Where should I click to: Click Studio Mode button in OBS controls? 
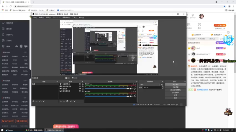click(175, 93)
